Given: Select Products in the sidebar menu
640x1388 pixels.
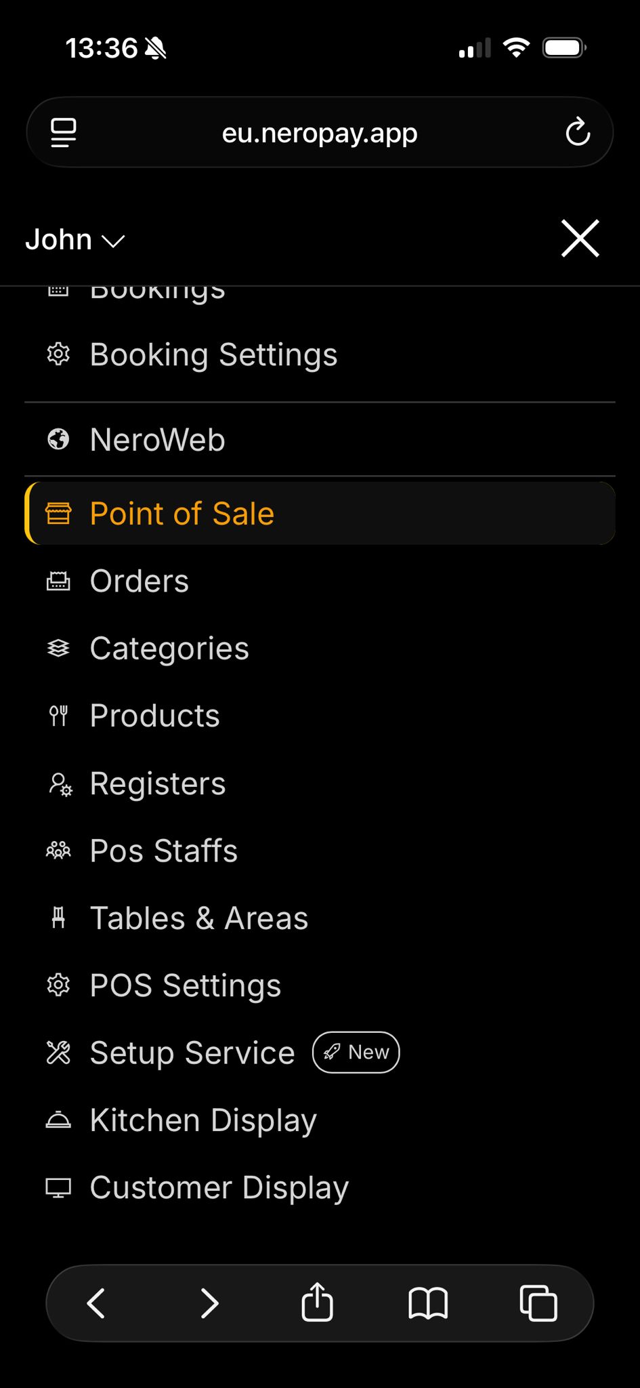Looking at the screenshot, I should [155, 716].
